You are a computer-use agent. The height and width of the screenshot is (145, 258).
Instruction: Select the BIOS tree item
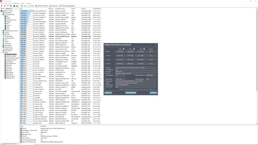click(x=8, y=27)
